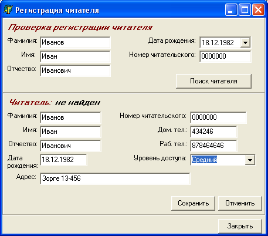Click the Поиск читателя button

coord(213,81)
